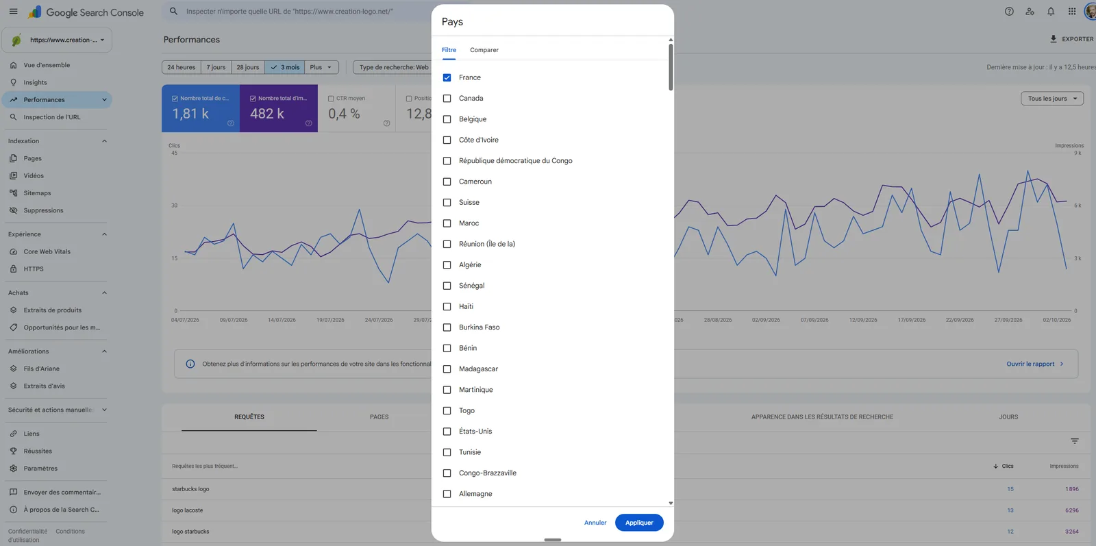1096x546 pixels.
Task: Click the Sitemaps icon in sidebar
Action: (13, 193)
